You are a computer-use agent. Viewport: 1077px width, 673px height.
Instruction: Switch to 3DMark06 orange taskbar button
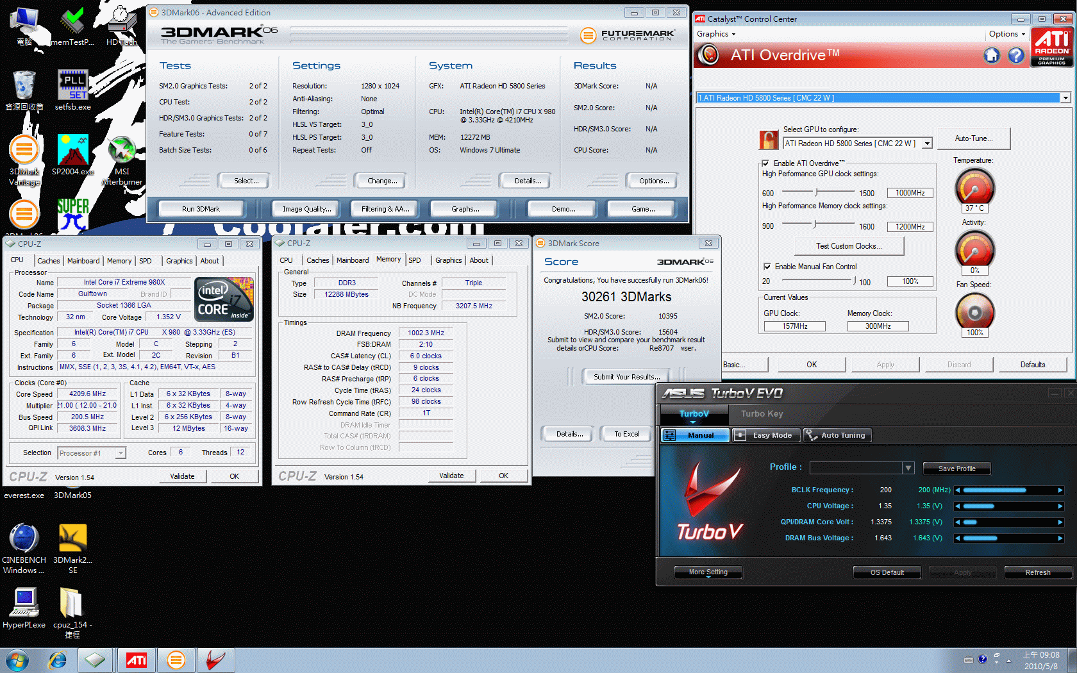pyautogui.click(x=176, y=660)
